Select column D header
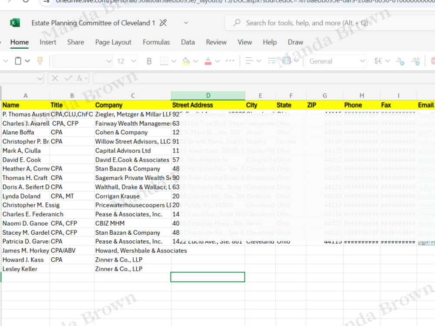 tap(208, 96)
